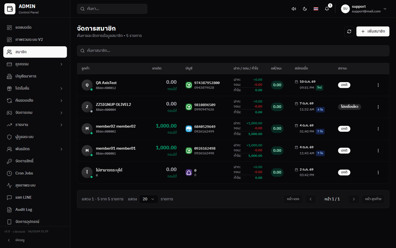Click the purple bank icon in last row
Viewport: 396px width, 248px height.
189,172
